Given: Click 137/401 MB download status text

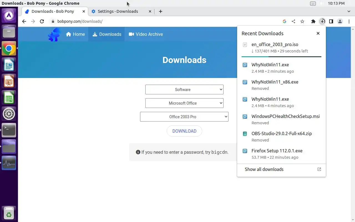Looking at the screenshot, I should (x=280, y=51).
